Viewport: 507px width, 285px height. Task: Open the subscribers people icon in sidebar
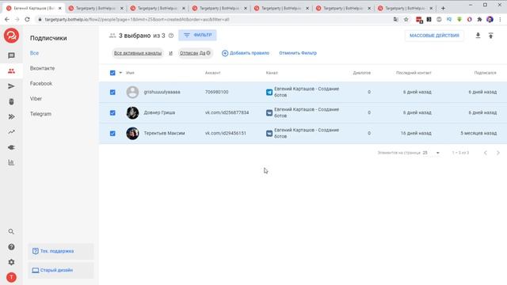pos(11,71)
